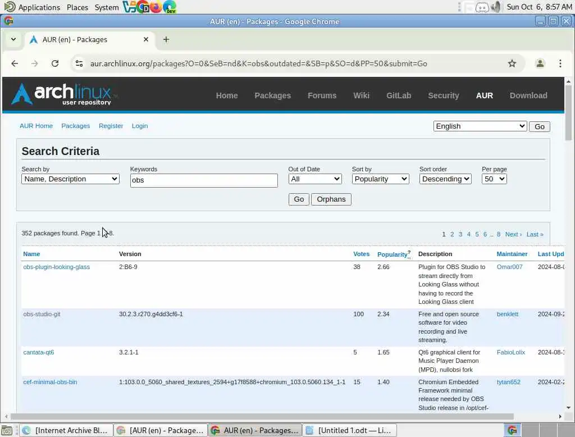This screenshot has height=437, width=575.
Task: Bookmark this page with the star icon
Action: click(512, 63)
